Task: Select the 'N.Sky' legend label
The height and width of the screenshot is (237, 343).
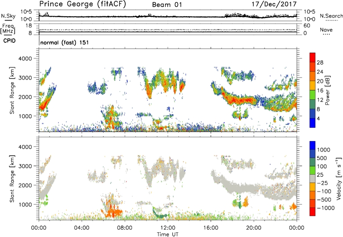Action: click(x=8, y=16)
